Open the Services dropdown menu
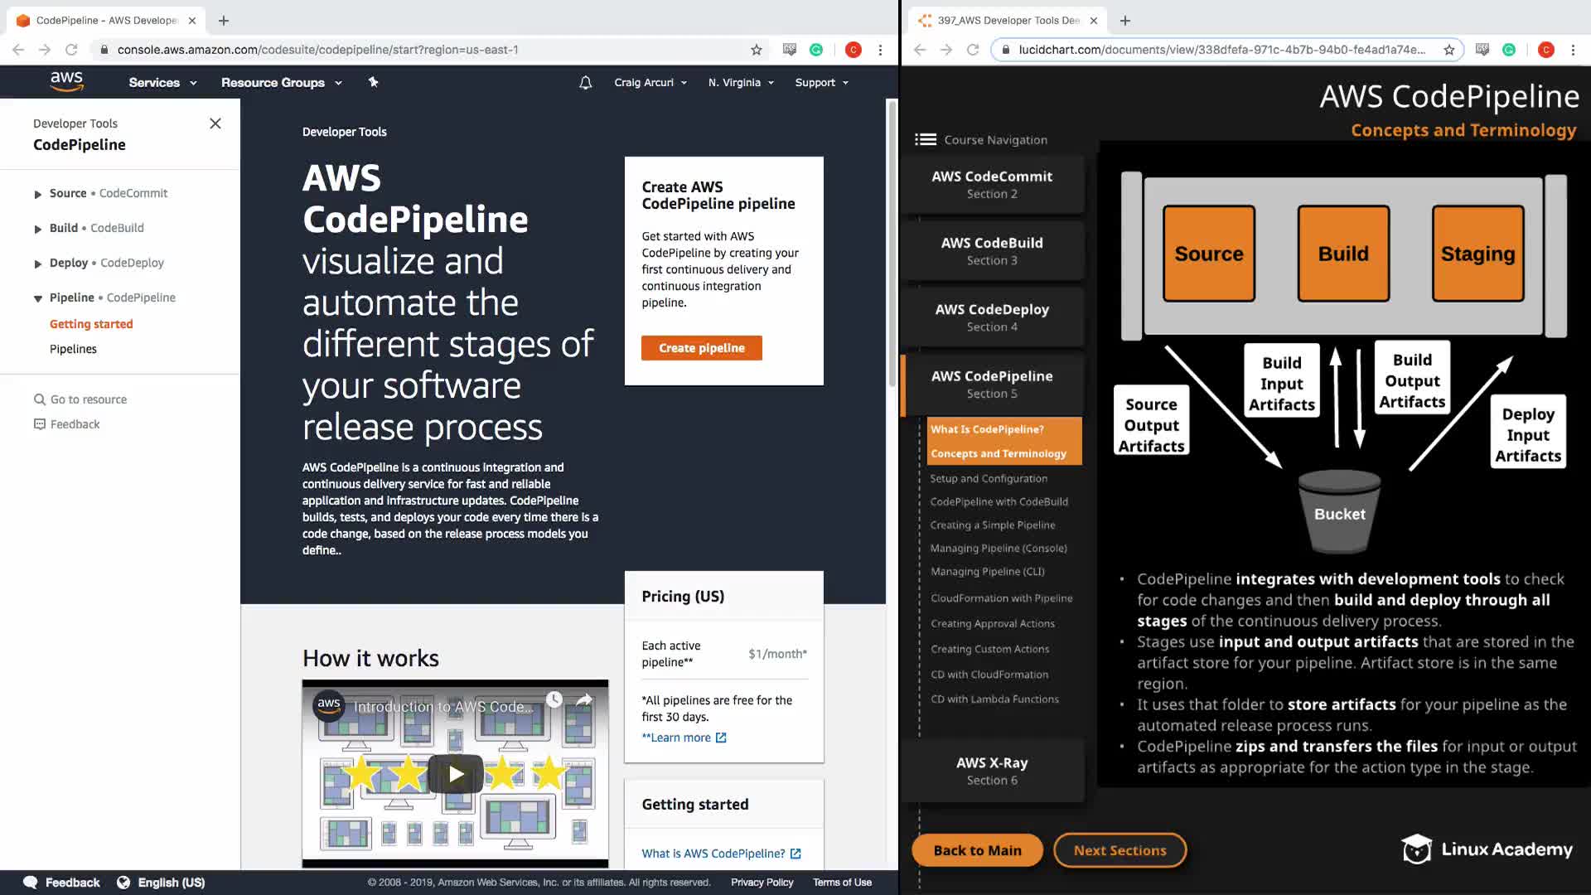 (x=162, y=82)
